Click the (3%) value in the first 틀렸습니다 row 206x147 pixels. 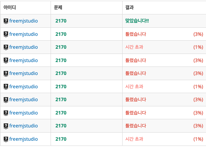198,34
